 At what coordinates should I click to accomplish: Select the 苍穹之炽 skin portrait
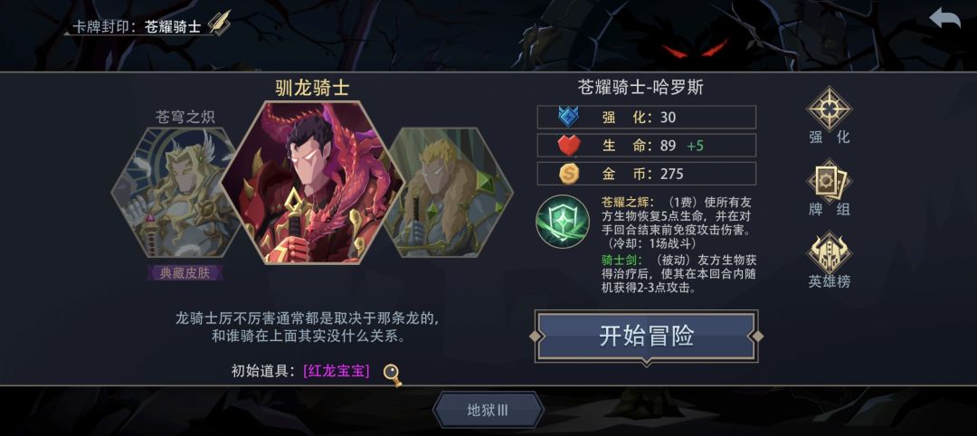[175, 193]
